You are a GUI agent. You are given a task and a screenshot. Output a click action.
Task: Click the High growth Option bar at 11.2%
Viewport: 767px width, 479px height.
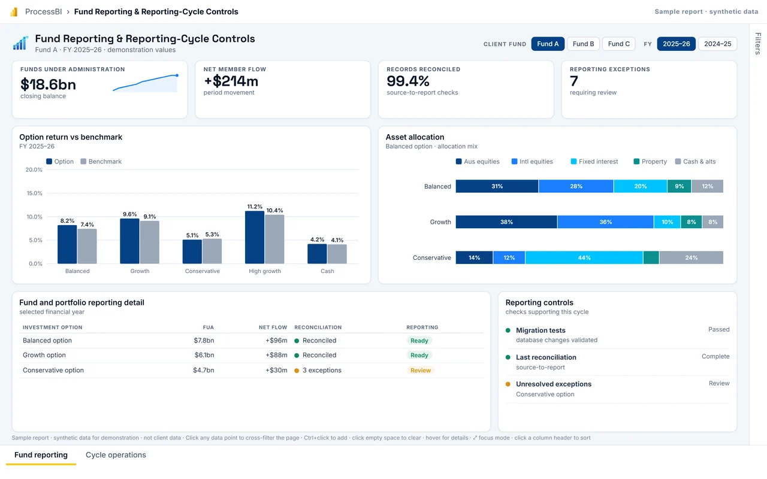255,237
